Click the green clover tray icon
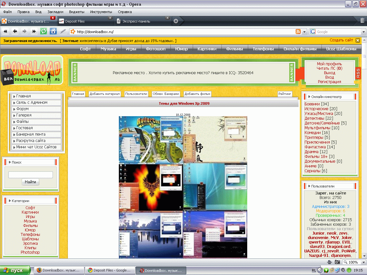Image resolution: width=367 pixels, height=275 pixels. coord(349,270)
